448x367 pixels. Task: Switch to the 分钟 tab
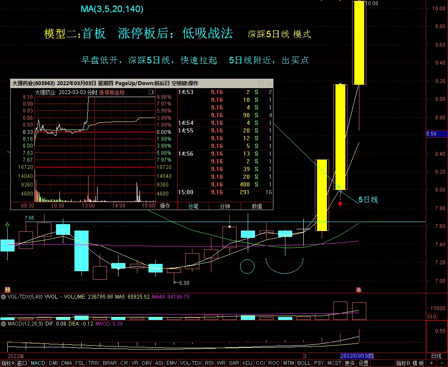(x=225, y=206)
